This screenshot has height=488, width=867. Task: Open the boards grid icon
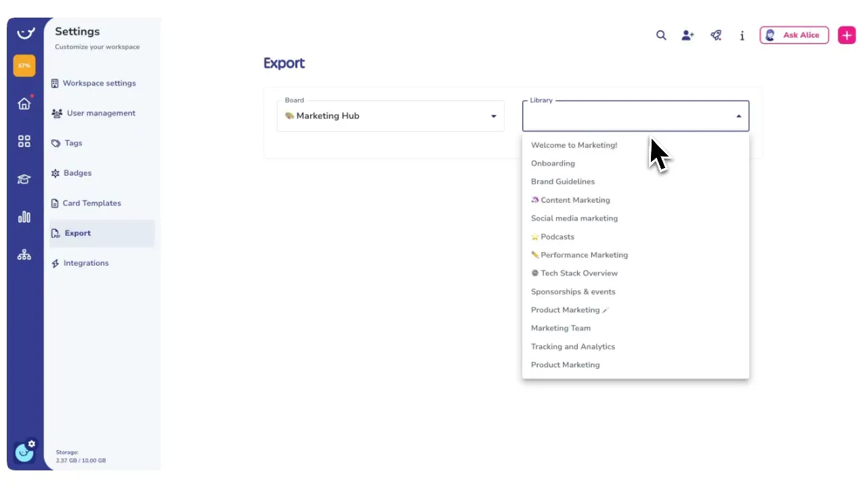(x=24, y=141)
